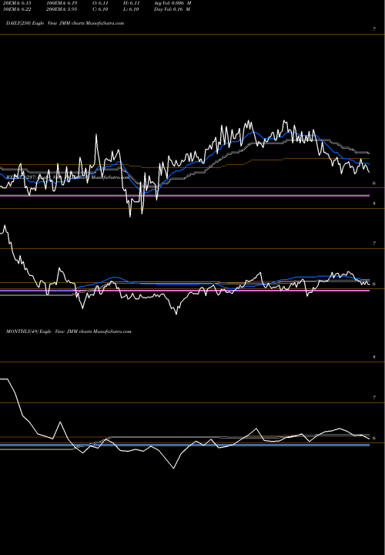The image size is (385, 555).
Task: Click the high price 'H: 6.11'
Action: pos(131,3)
